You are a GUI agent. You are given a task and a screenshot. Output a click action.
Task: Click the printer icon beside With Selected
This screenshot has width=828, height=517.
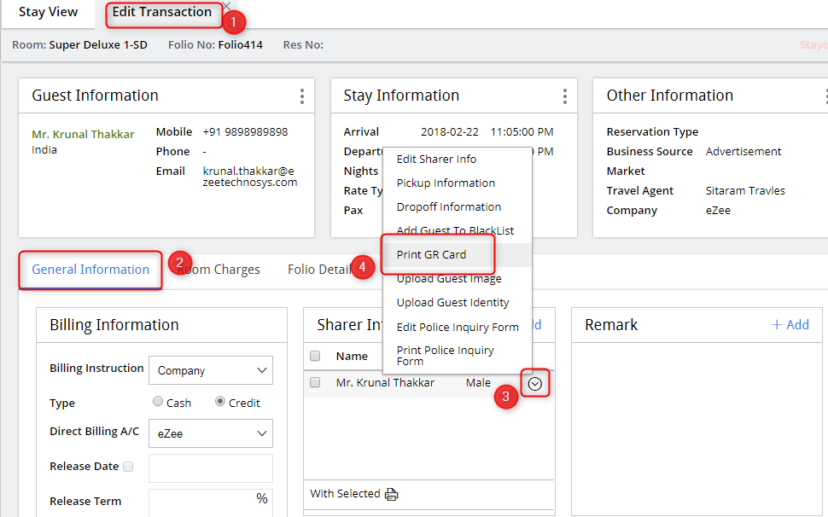[391, 494]
